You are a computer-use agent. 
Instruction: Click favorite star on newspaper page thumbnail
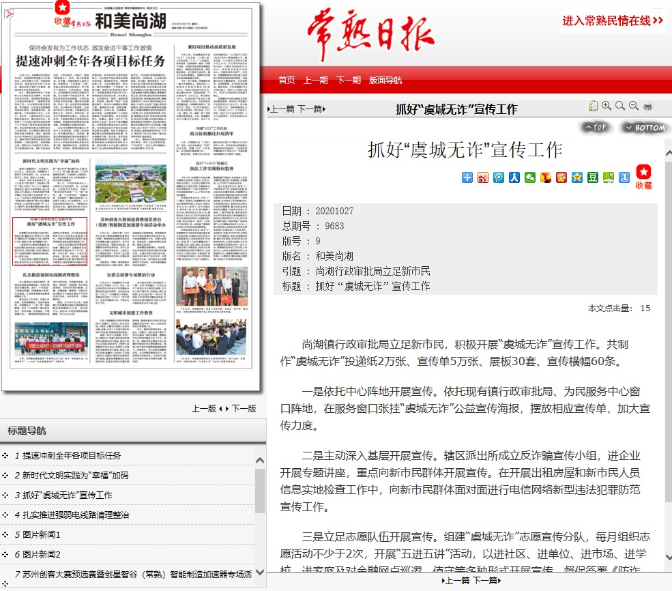click(x=63, y=13)
